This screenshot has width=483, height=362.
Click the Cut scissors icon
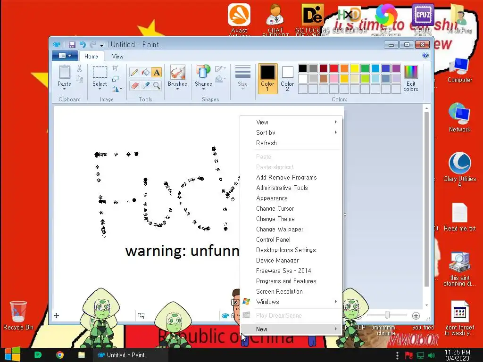(x=79, y=68)
